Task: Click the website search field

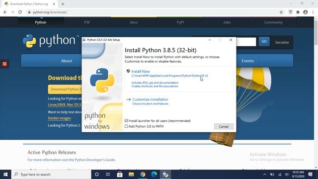Action: 246,42
